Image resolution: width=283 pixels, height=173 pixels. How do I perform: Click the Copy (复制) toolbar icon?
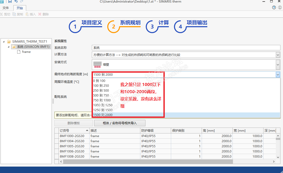click(x=14, y=14)
